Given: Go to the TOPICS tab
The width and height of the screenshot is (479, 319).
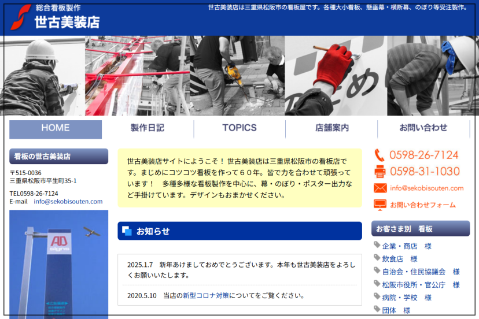Looking at the screenshot, I should (239, 128).
